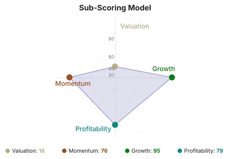Screen dimensions: 231x159
Task: Click the Growth score value 95 in legend
Action: pos(157,151)
